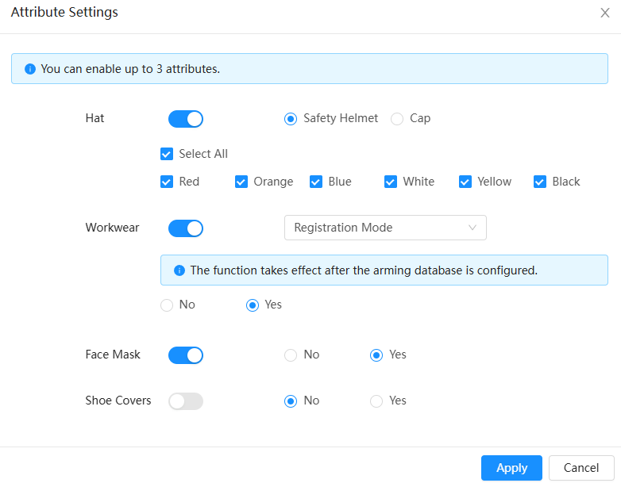The image size is (621, 483).
Task: Select the Safety Helmet radio option
Action: (291, 119)
